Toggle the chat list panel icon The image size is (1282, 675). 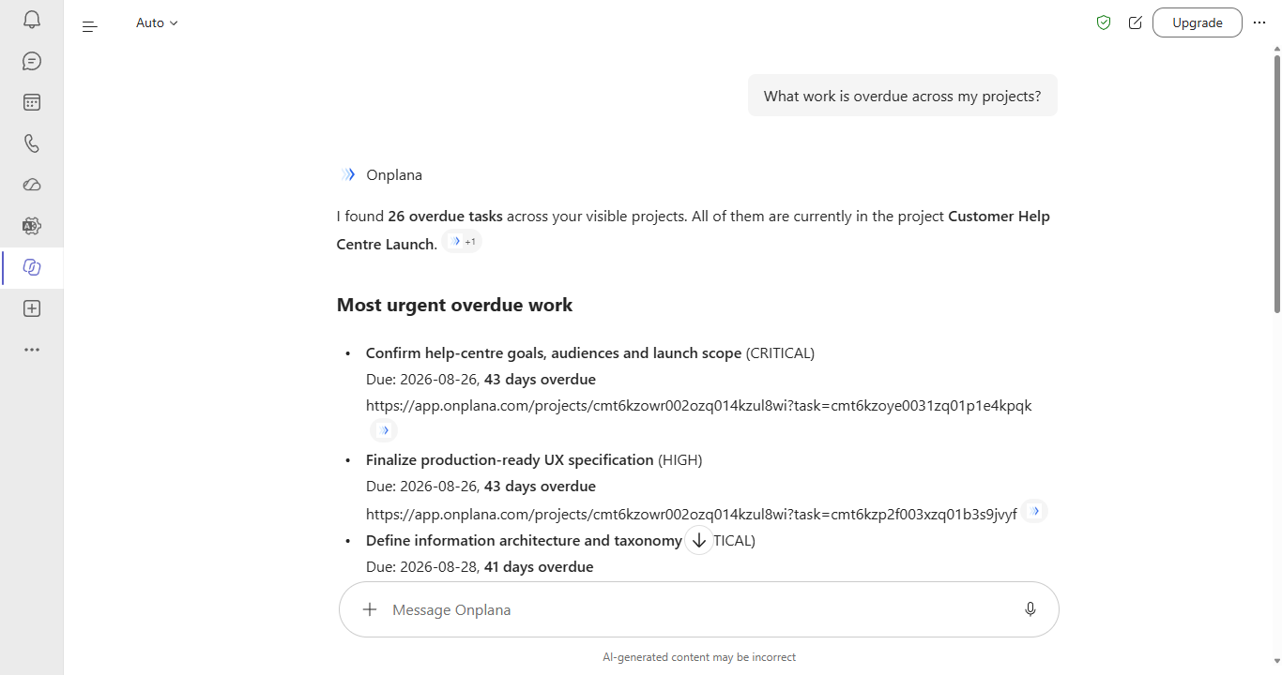[90, 26]
